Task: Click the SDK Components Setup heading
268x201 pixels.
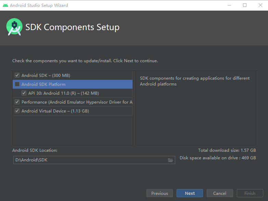Action: [73, 27]
